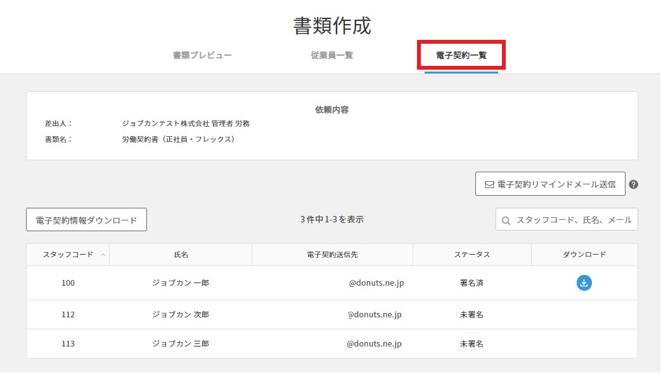This screenshot has height=375, width=661.
Task: Switch to the 書類プレビュー tab
Action: 202,55
